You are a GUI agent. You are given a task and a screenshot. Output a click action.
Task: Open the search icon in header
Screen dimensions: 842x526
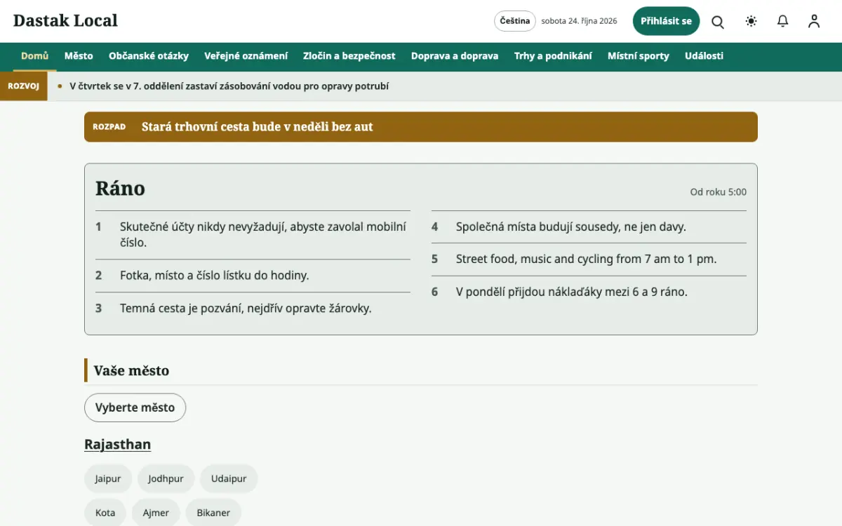pyautogui.click(x=718, y=21)
